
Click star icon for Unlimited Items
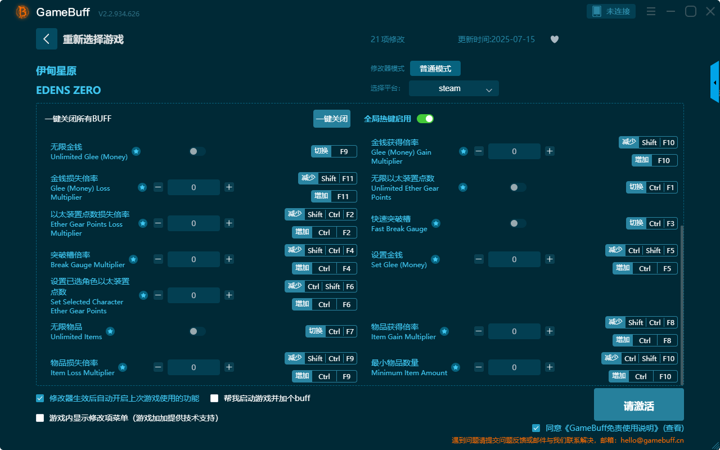110,331
